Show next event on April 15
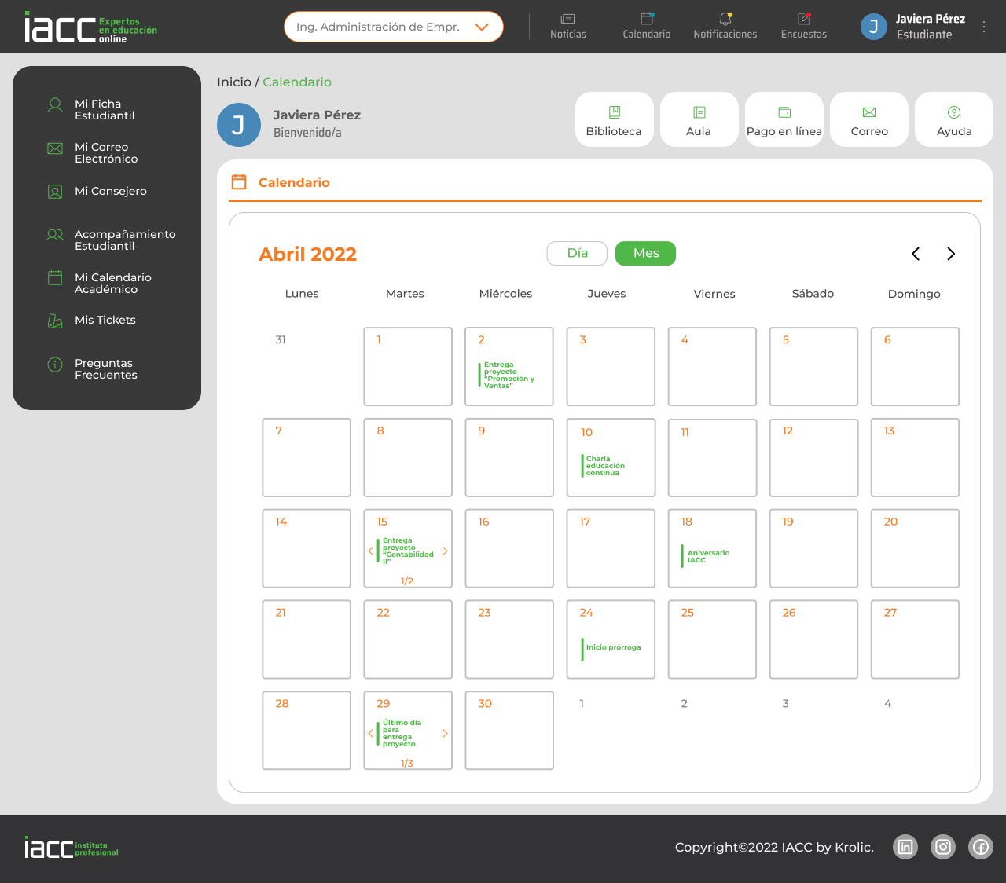 [445, 551]
